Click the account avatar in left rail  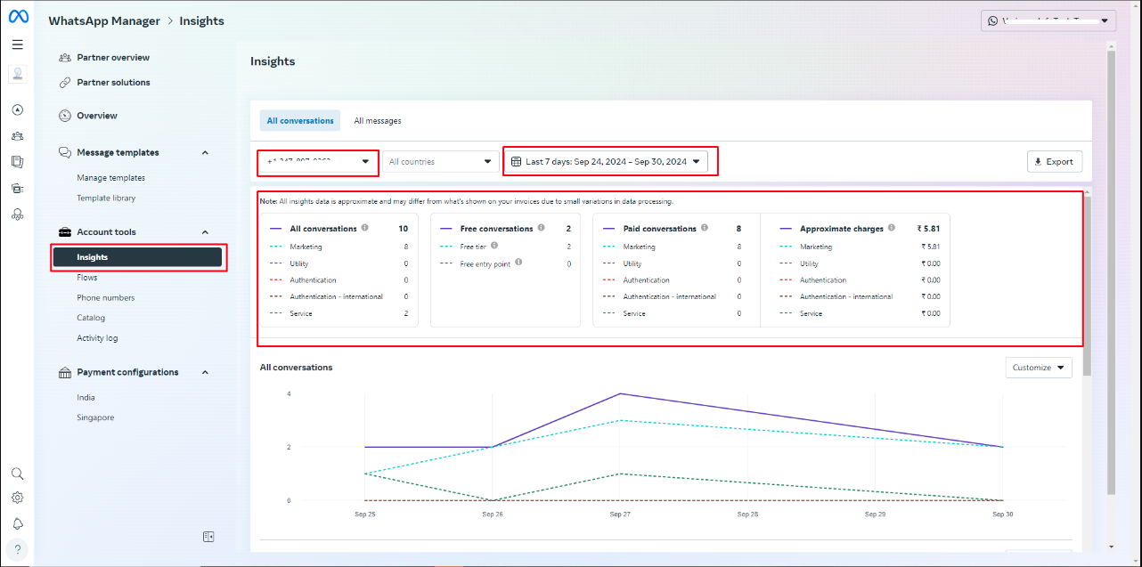click(18, 75)
